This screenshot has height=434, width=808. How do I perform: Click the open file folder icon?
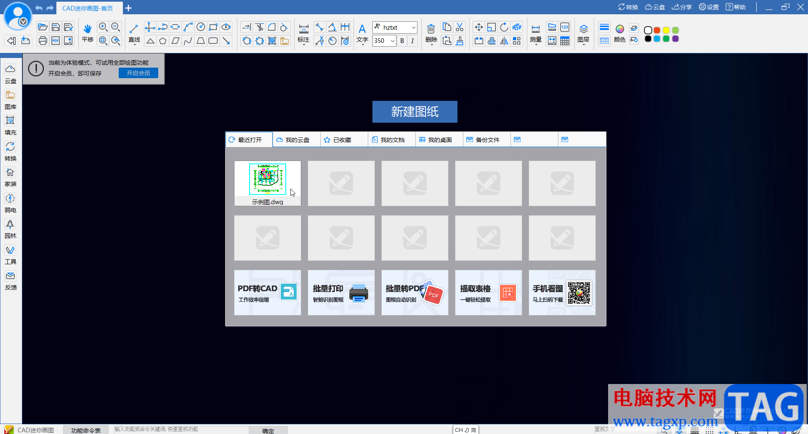tap(43, 27)
